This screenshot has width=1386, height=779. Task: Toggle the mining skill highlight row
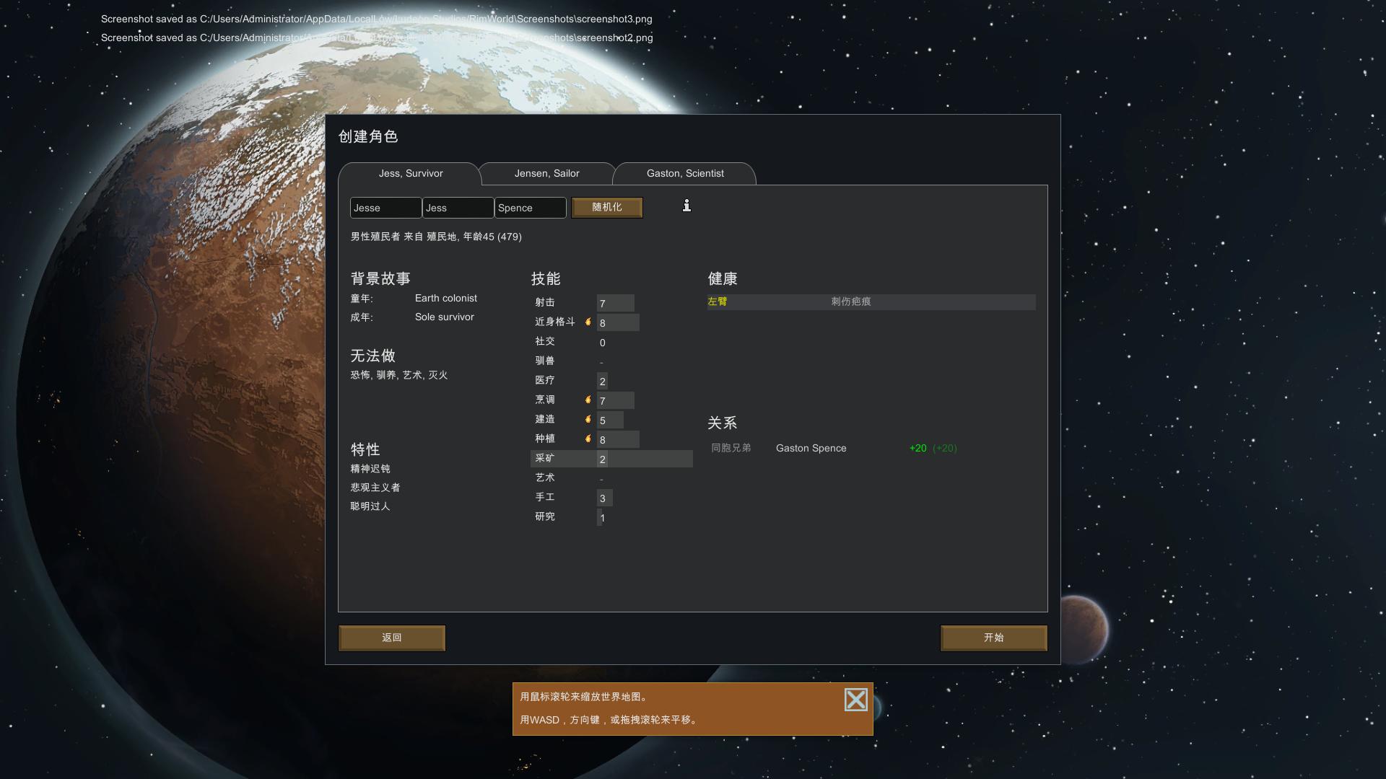612,459
